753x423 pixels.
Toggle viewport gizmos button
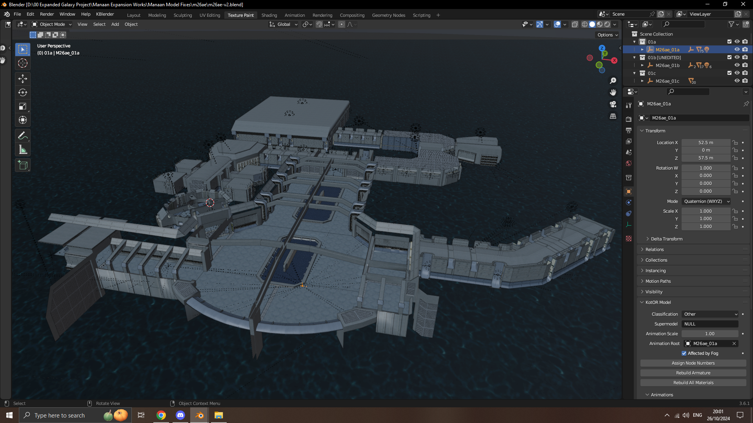point(540,24)
